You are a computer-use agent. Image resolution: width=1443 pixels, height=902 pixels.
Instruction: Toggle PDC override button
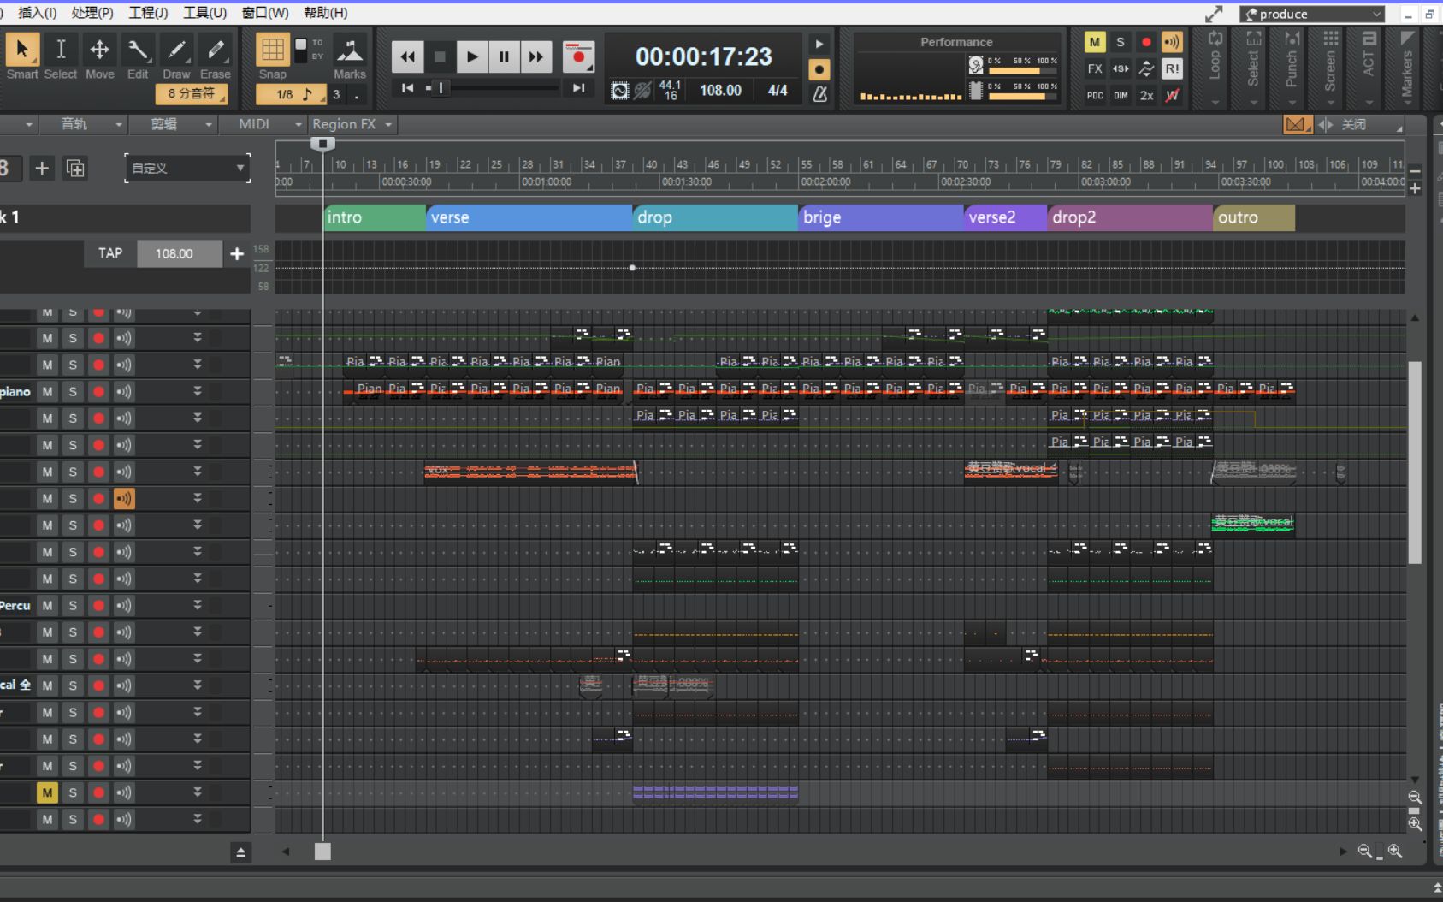tap(1095, 95)
